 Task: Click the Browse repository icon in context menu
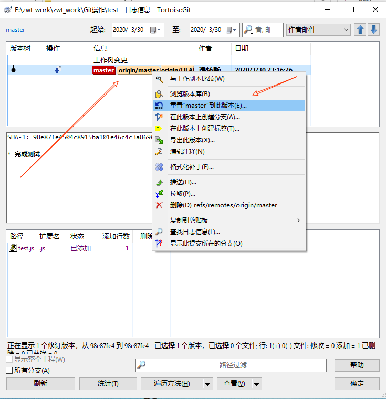[x=160, y=94]
